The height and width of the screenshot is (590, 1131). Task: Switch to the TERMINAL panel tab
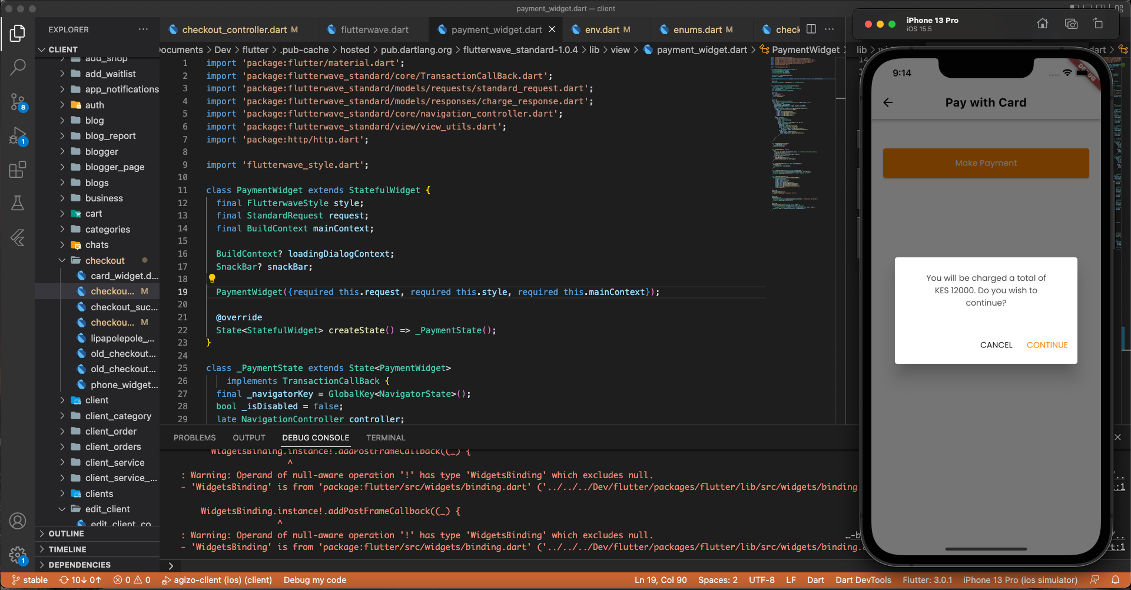tap(385, 437)
